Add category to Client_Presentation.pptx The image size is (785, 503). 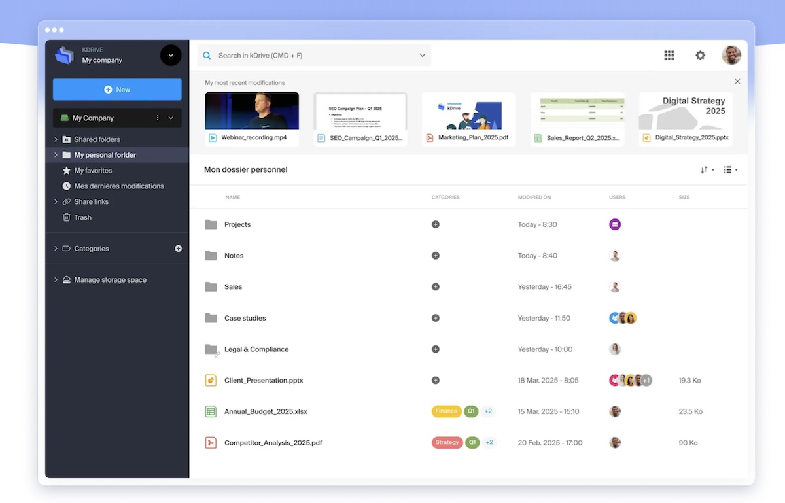[x=436, y=381]
